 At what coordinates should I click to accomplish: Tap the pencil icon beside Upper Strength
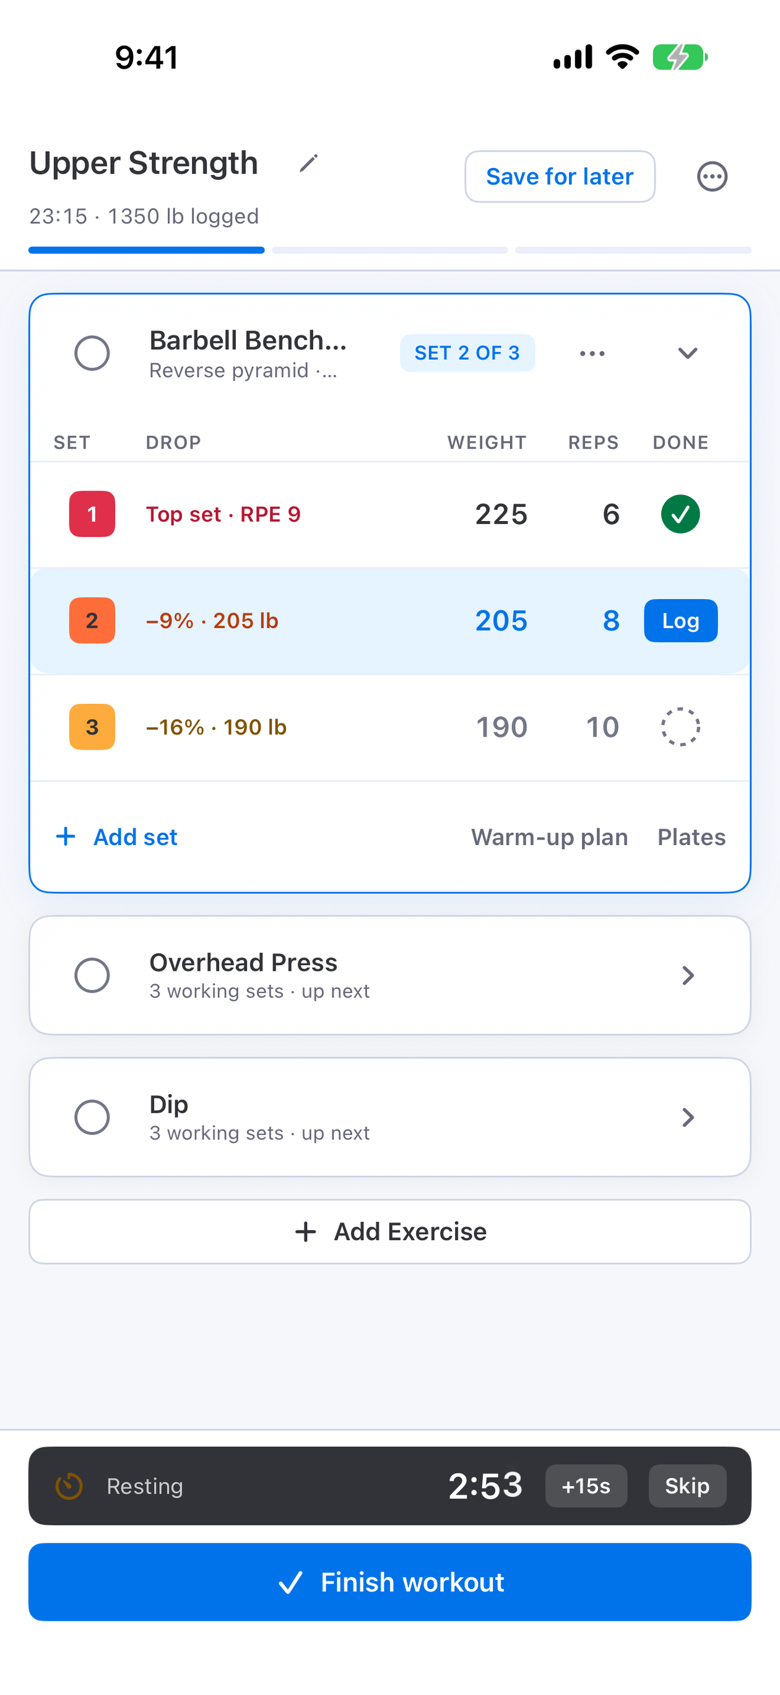[308, 162]
